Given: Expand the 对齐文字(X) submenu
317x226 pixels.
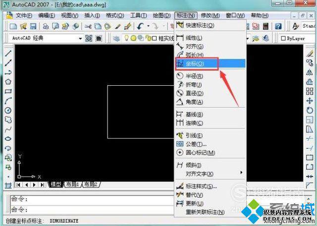Looking at the screenshot, I should (x=210, y=173).
